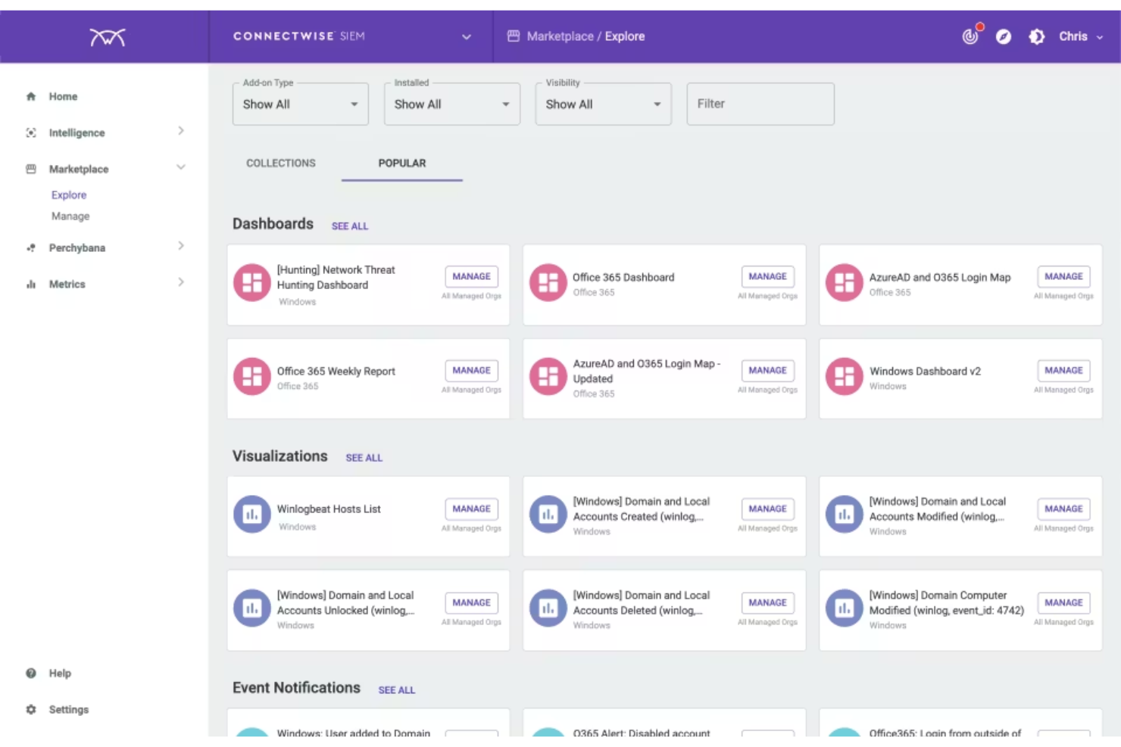Toggle the theme brightness icon
Image resolution: width=1121 pixels, height=747 pixels.
click(x=1037, y=36)
